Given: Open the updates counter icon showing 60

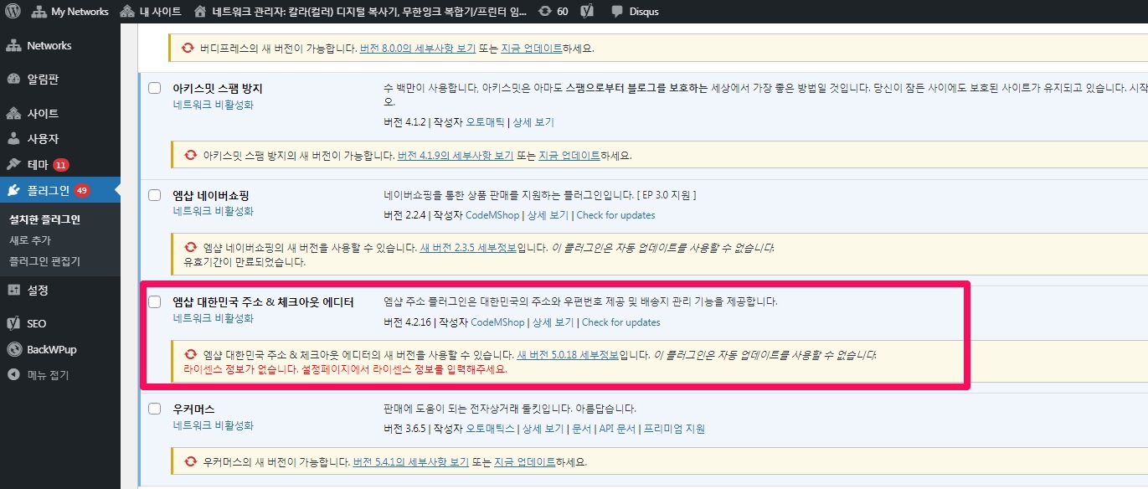Looking at the screenshot, I should coord(545,12).
